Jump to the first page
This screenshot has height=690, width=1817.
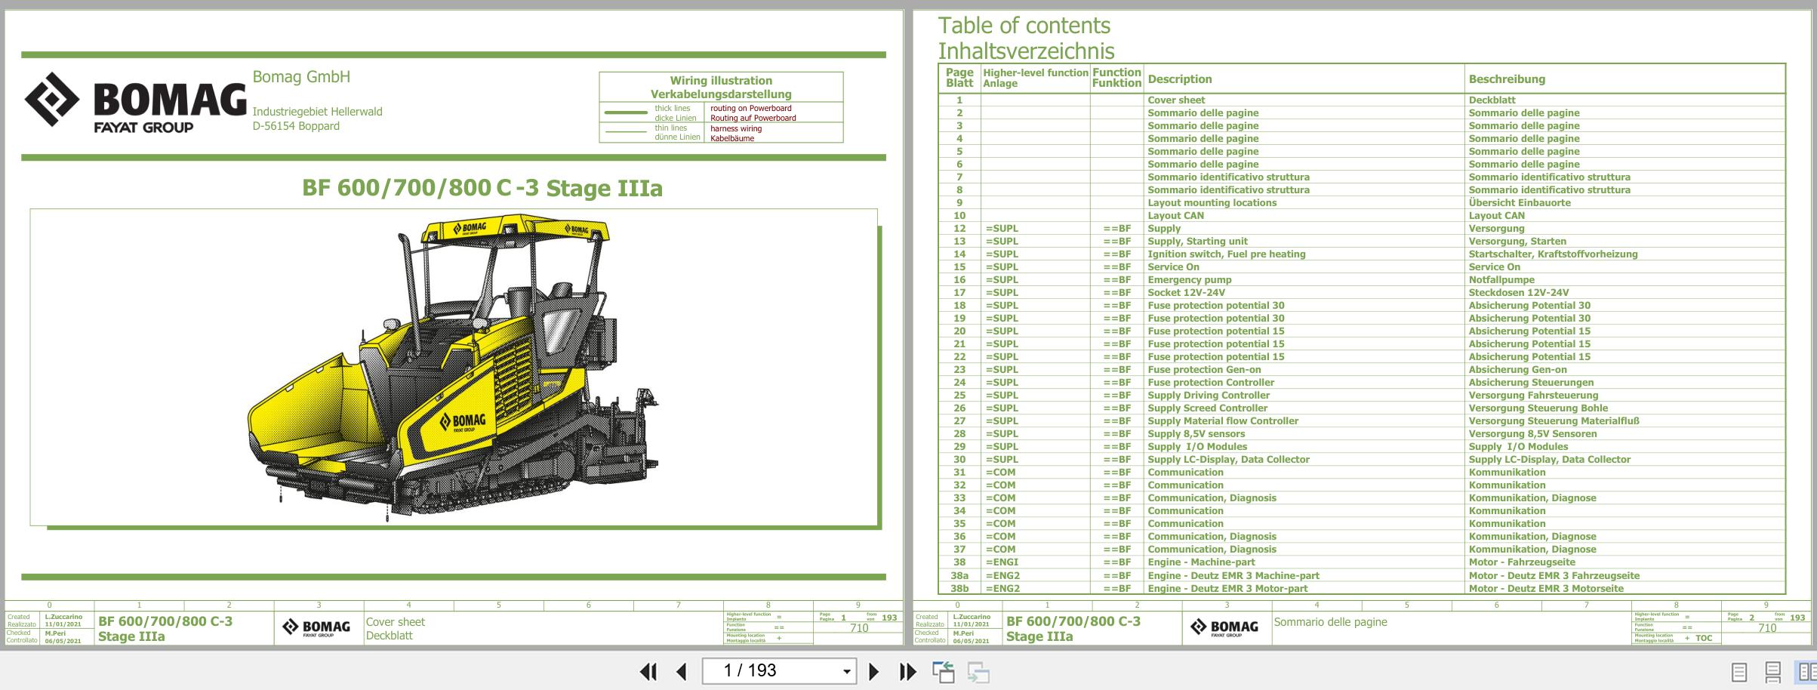pos(648,671)
